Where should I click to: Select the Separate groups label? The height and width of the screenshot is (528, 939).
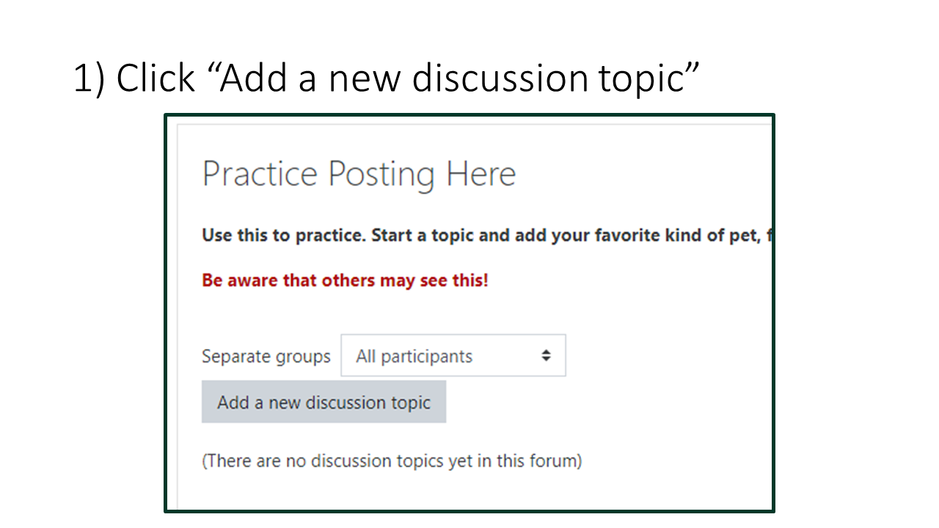point(266,356)
